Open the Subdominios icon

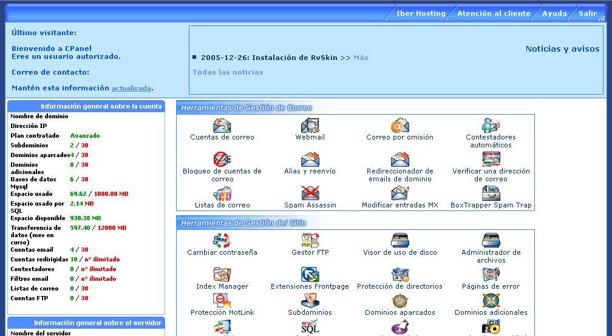[310, 301]
